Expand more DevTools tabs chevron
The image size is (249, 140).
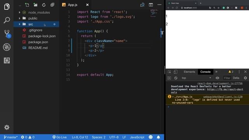(x=216, y=72)
